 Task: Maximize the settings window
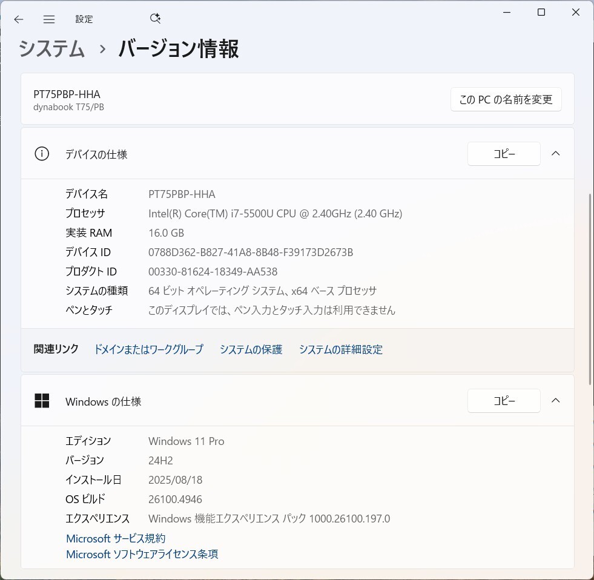pos(541,13)
